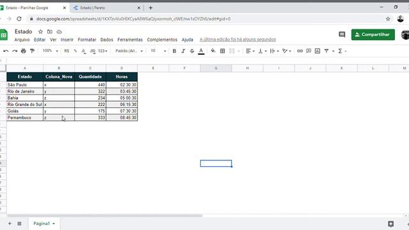The height and width of the screenshot is (230, 409).
Task: Insert a link
Action: (300, 51)
